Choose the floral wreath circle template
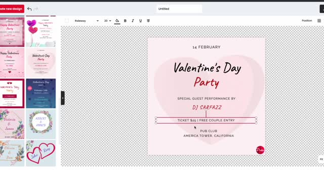The image size is (324, 182). point(41,124)
